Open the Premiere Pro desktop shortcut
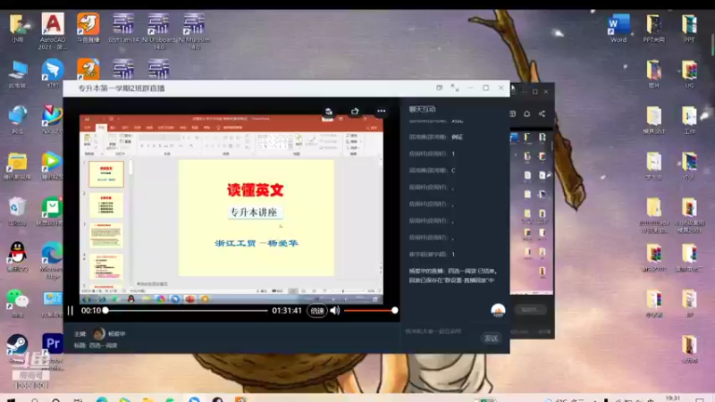Screen dimensions: 715x402 [x=53, y=351]
